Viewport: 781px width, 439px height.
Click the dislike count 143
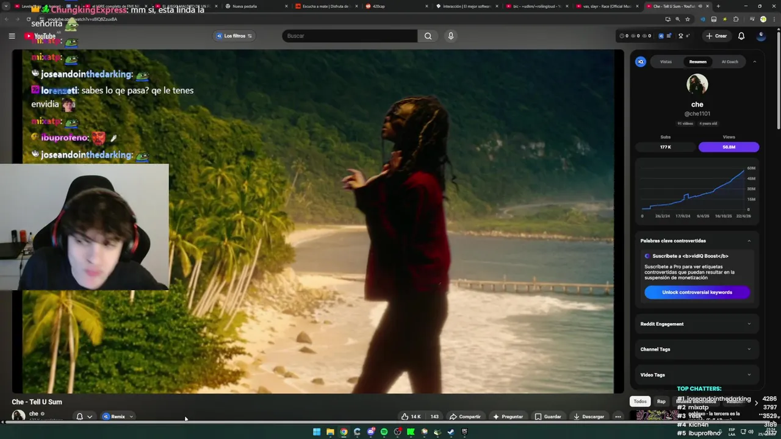(434, 416)
